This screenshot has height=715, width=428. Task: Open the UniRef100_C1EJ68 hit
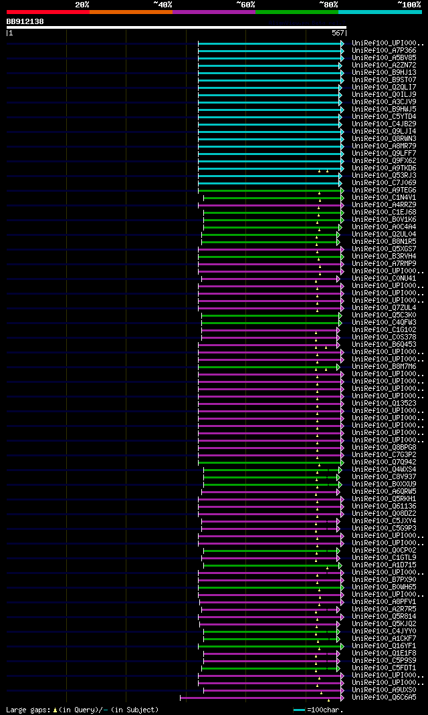[384, 212]
